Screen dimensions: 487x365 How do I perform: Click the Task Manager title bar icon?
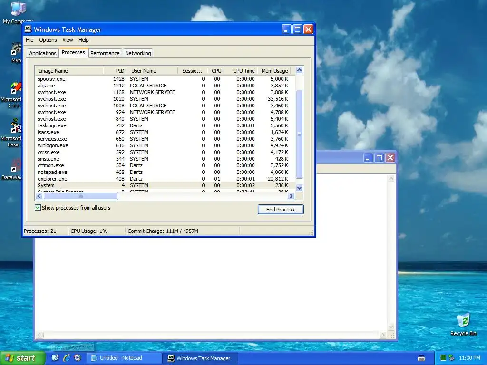28,29
